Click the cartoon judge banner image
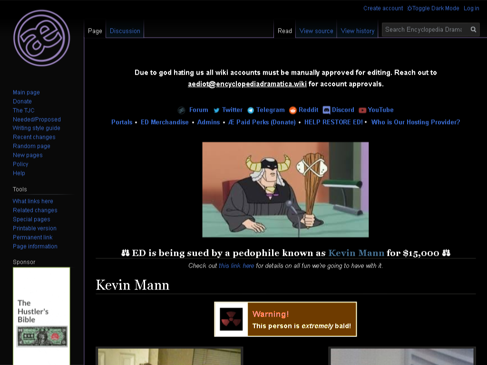The image size is (487, 365). click(x=285, y=190)
